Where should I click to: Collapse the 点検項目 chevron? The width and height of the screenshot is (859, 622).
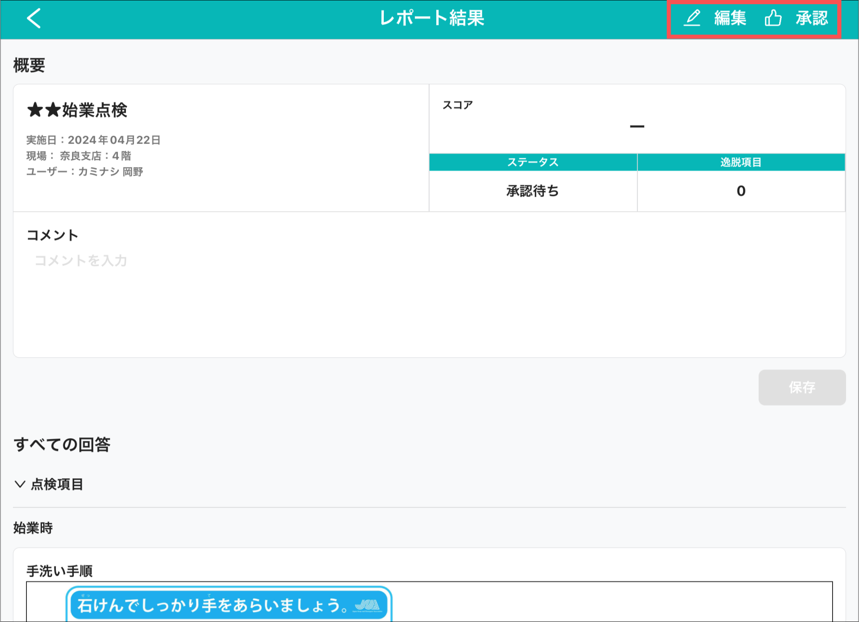pos(20,484)
